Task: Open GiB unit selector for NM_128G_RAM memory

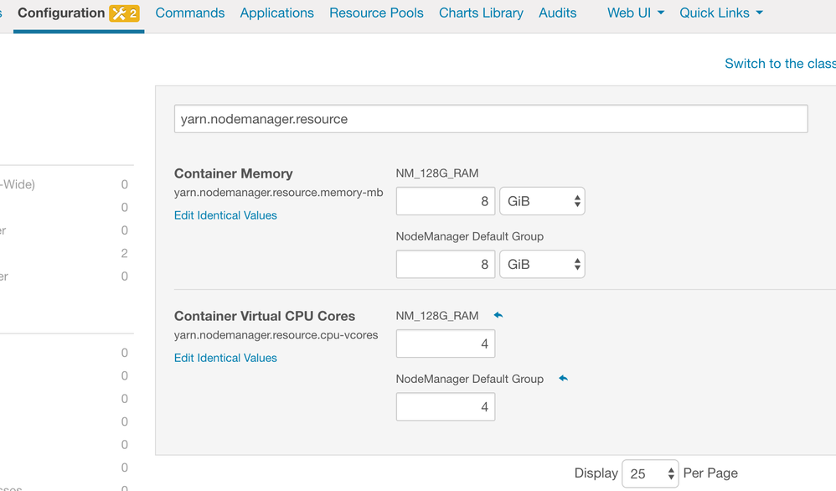Action: pos(542,201)
